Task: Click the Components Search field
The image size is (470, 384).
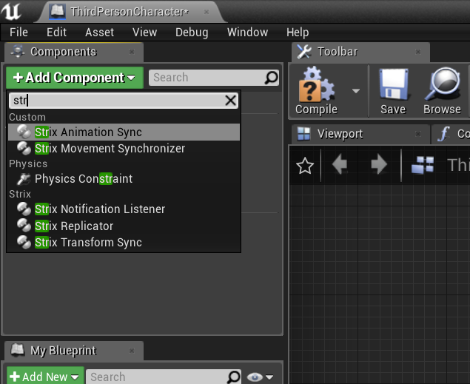Action: (214, 78)
